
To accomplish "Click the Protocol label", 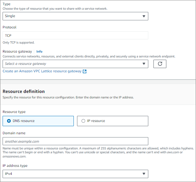I will pos(9,27).
